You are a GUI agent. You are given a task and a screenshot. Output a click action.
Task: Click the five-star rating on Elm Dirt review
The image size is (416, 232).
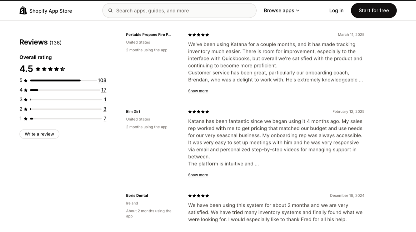pos(198,112)
